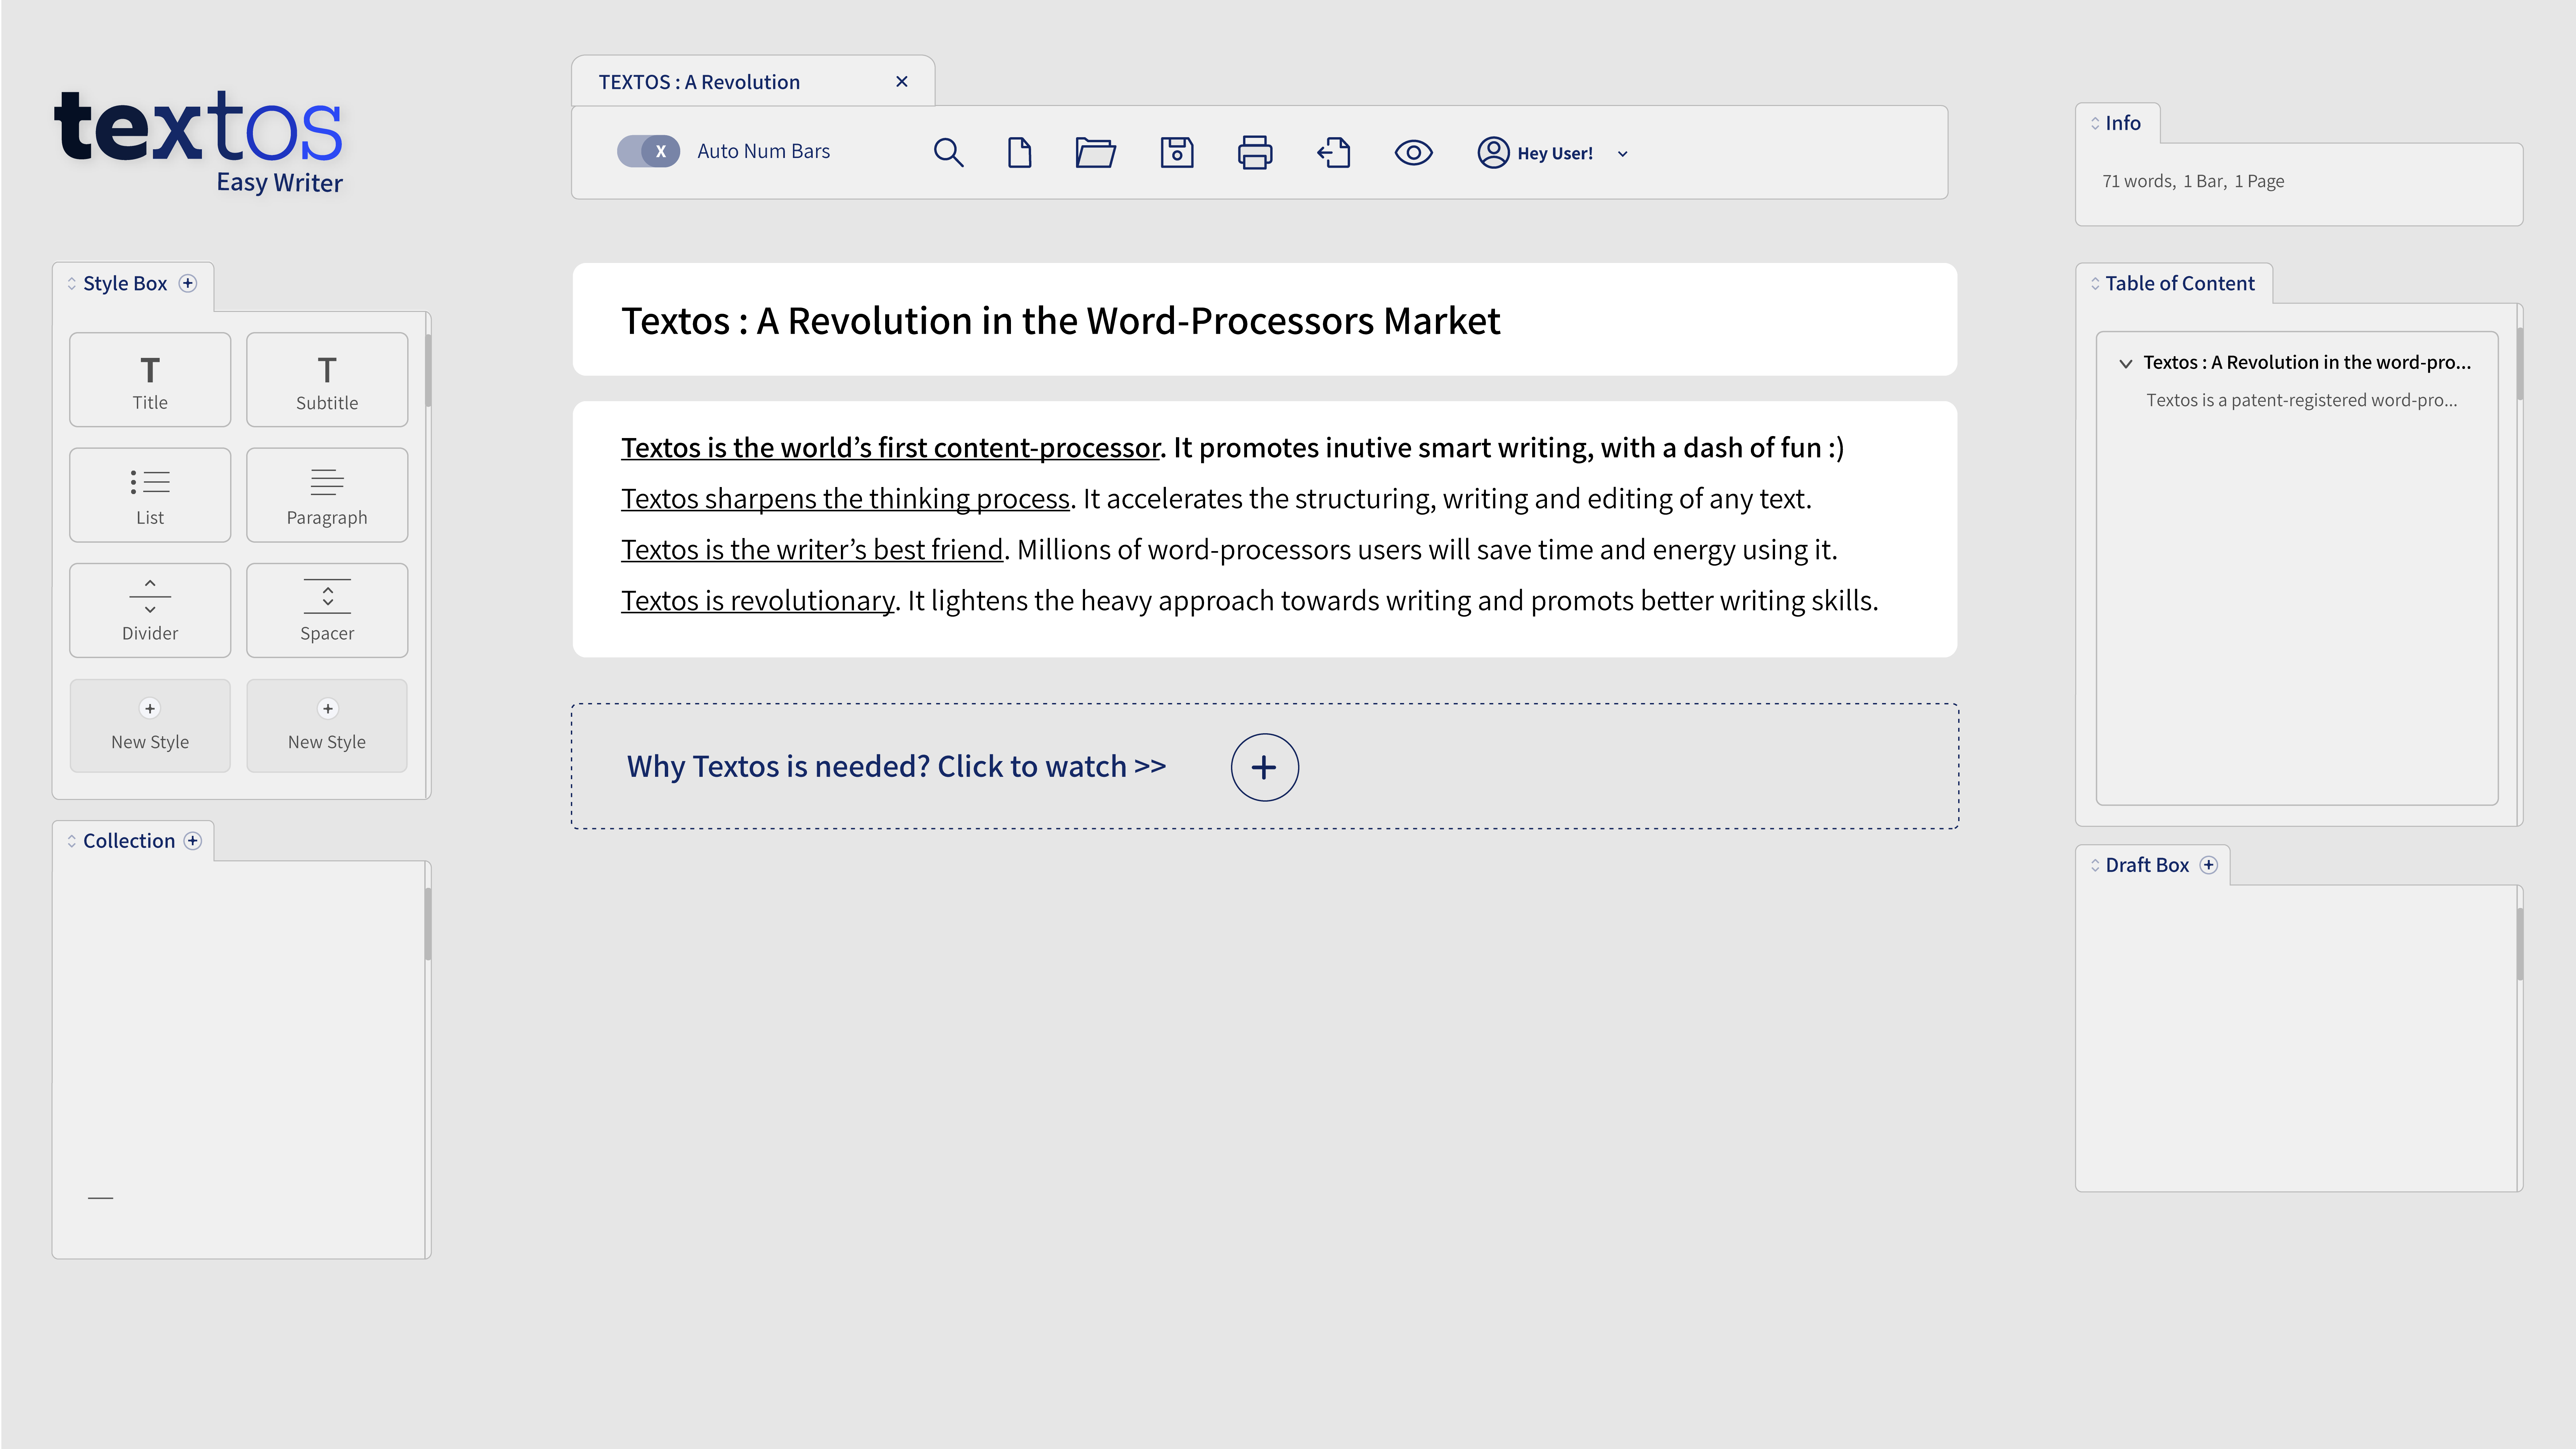The width and height of the screenshot is (2576, 1449).
Task: Click '71 words, 1 Bar, 1 Page' info text
Action: tap(2193, 181)
